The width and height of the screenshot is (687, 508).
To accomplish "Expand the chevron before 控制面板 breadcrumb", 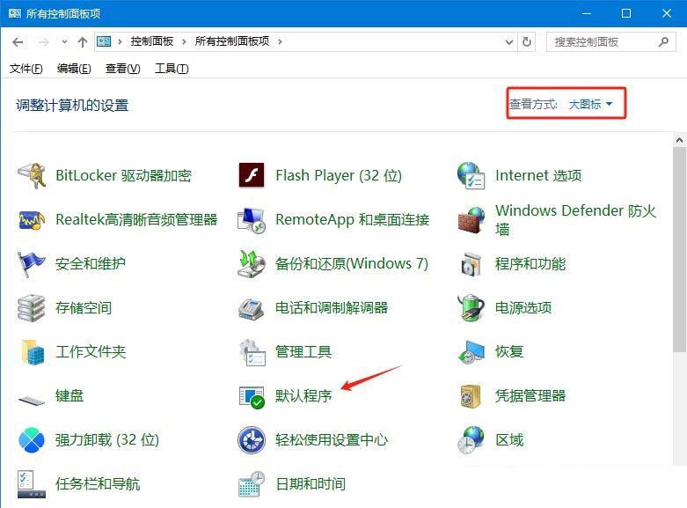I will pos(120,41).
